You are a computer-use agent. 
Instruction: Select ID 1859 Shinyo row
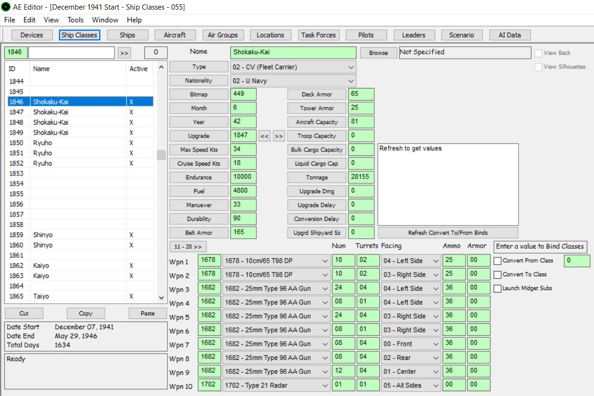pos(79,235)
